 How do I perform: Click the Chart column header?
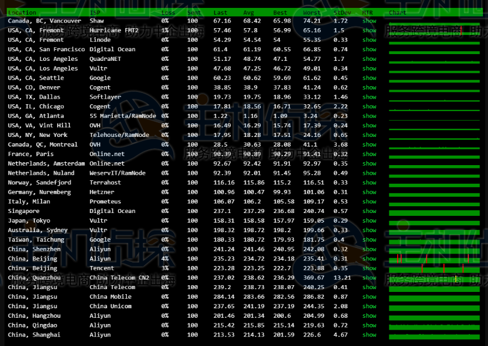[x=397, y=12]
